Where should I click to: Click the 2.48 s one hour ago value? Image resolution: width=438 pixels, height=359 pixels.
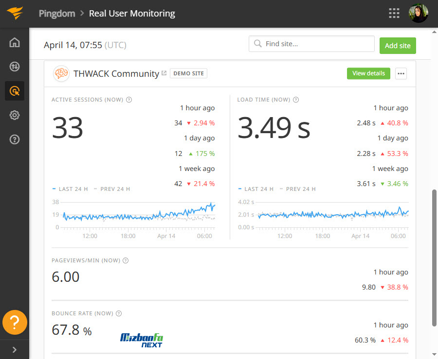click(366, 123)
